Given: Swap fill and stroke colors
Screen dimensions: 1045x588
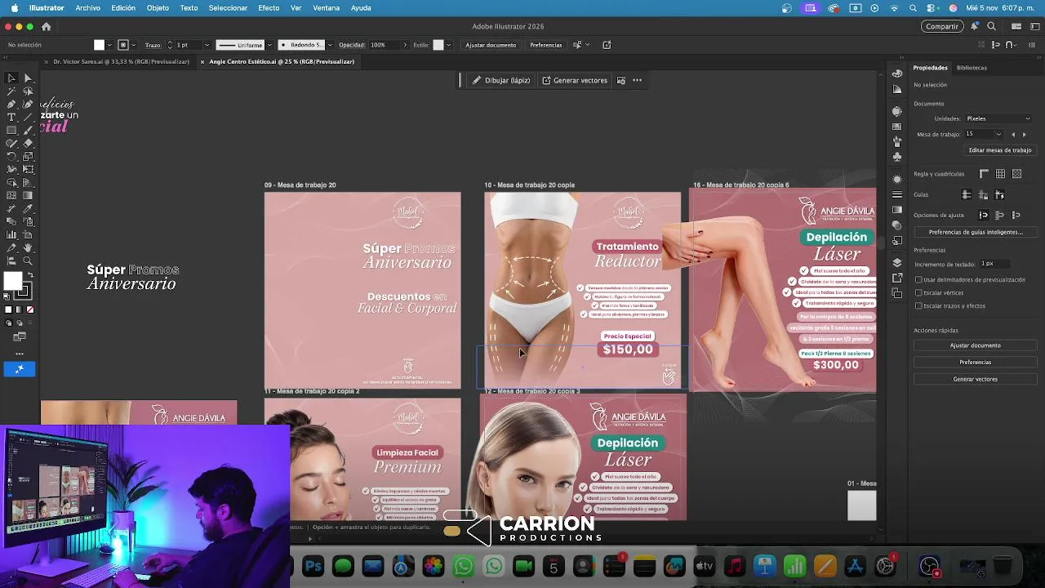Looking at the screenshot, I should [29, 275].
